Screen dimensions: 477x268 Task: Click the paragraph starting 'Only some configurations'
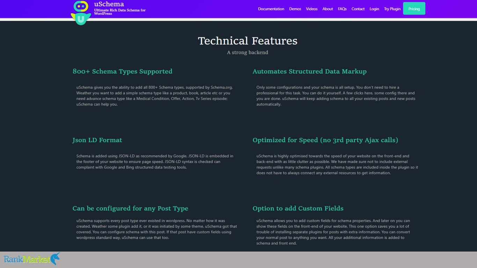coord(336,96)
